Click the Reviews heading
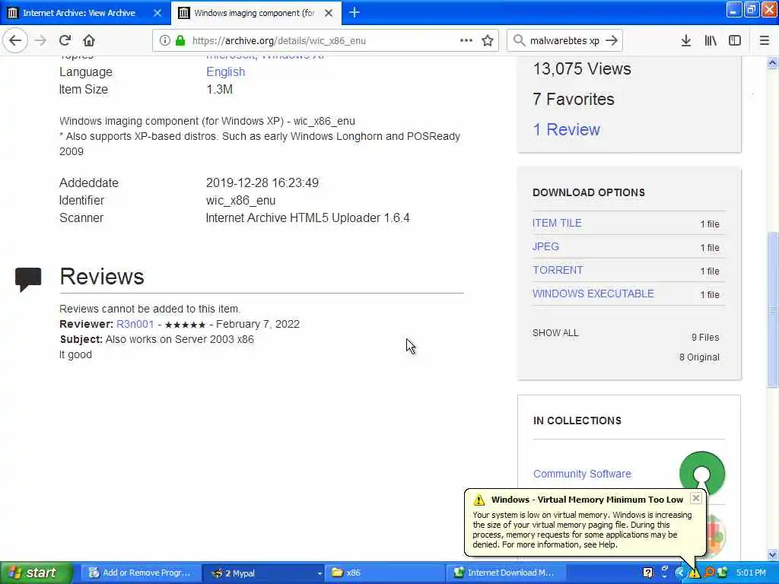Image resolution: width=779 pixels, height=584 pixels. pyautogui.click(x=102, y=277)
